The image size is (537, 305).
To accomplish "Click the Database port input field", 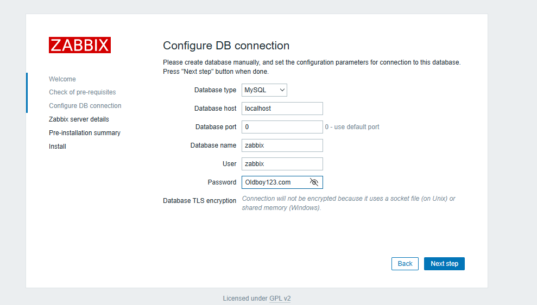I will 282,127.
